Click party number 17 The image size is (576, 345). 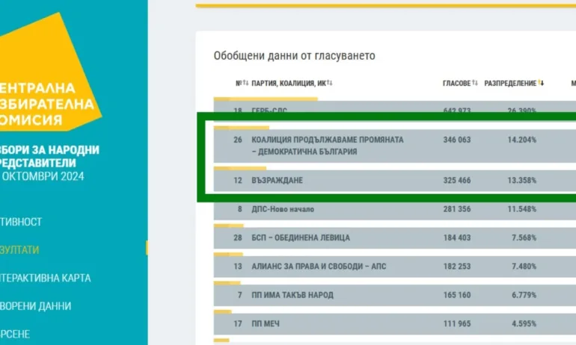(238, 324)
